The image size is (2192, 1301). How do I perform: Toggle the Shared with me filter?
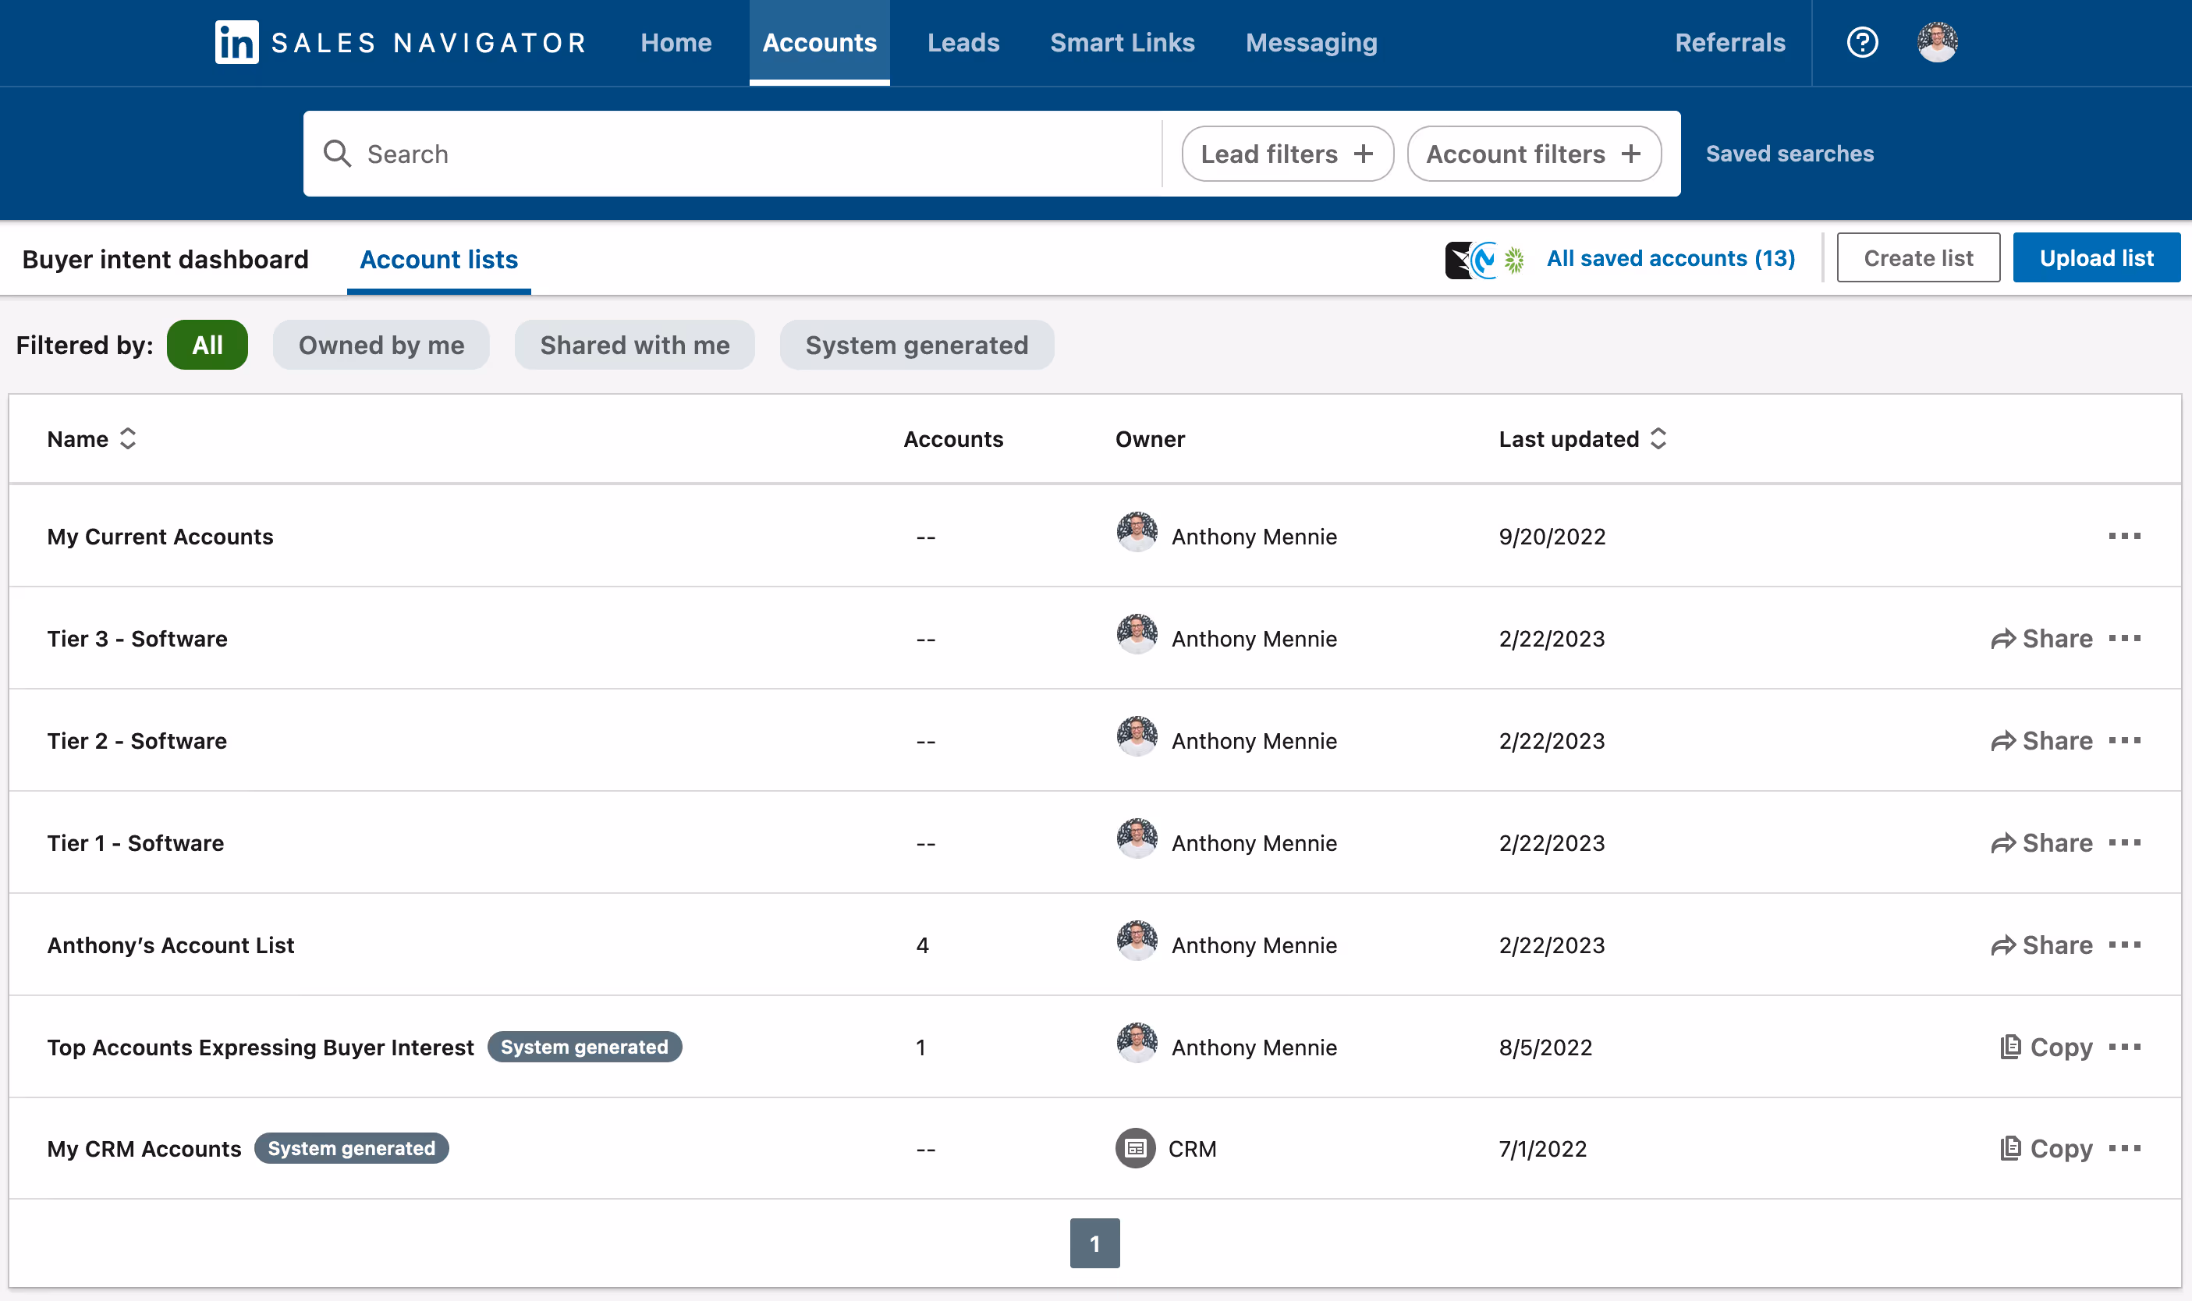[x=634, y=345]
